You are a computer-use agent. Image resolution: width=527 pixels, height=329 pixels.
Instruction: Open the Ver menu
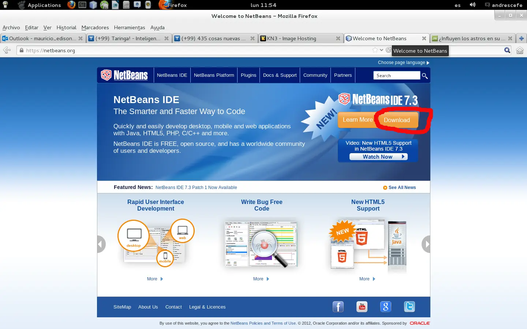(48, 27)
